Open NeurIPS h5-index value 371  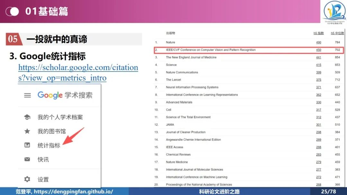[x=318, y=87]
